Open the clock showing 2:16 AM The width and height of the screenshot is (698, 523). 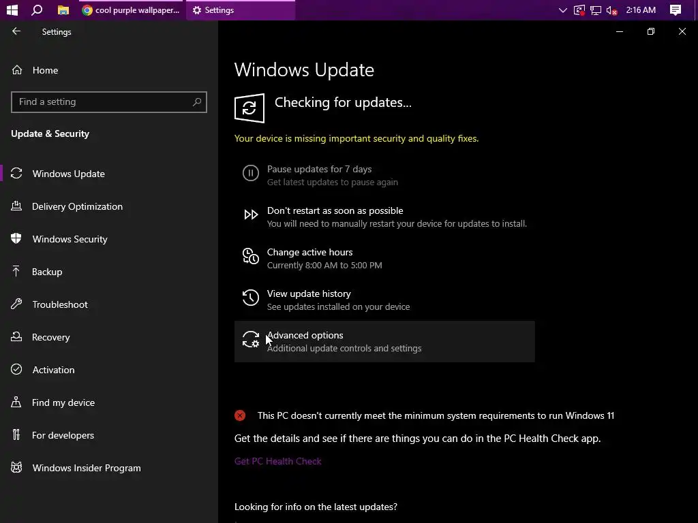pos(641,10)
